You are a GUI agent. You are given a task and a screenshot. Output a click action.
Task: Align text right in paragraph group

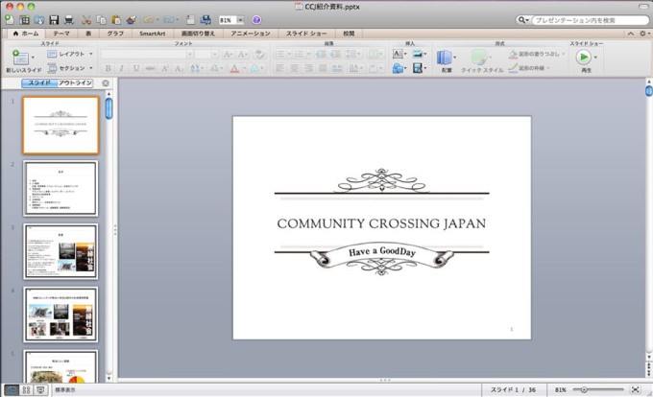click(308, 68)
